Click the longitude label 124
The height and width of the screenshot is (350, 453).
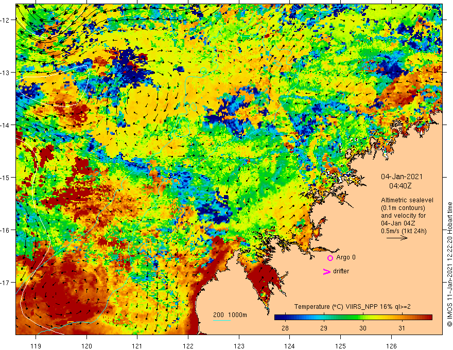click(290, 346)
